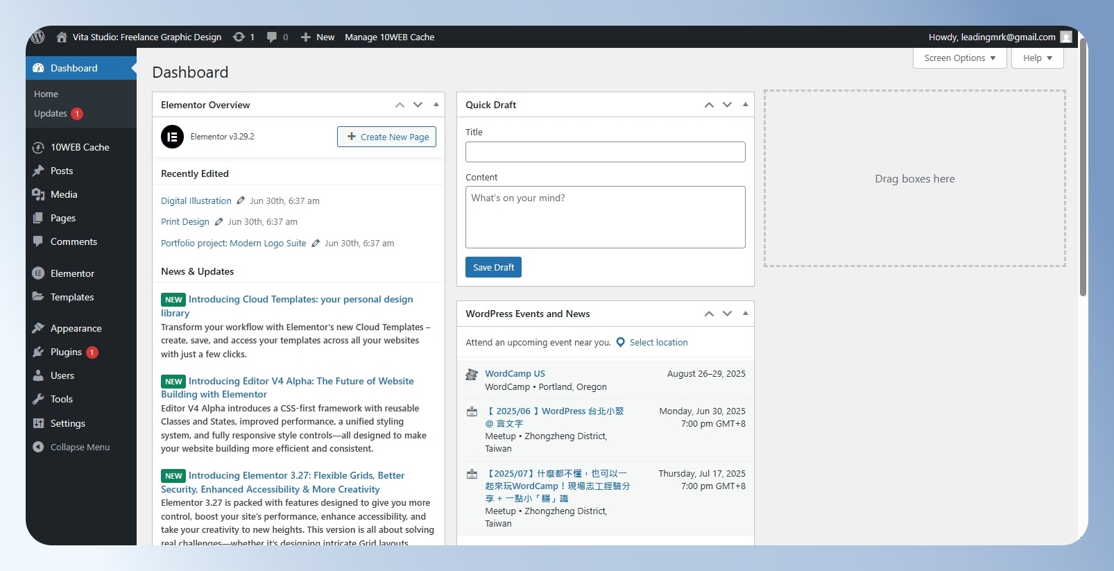Click the comments bubble icon in admin bar
The width and height of the screenshot is (1114, 571).
click(272, 37)
